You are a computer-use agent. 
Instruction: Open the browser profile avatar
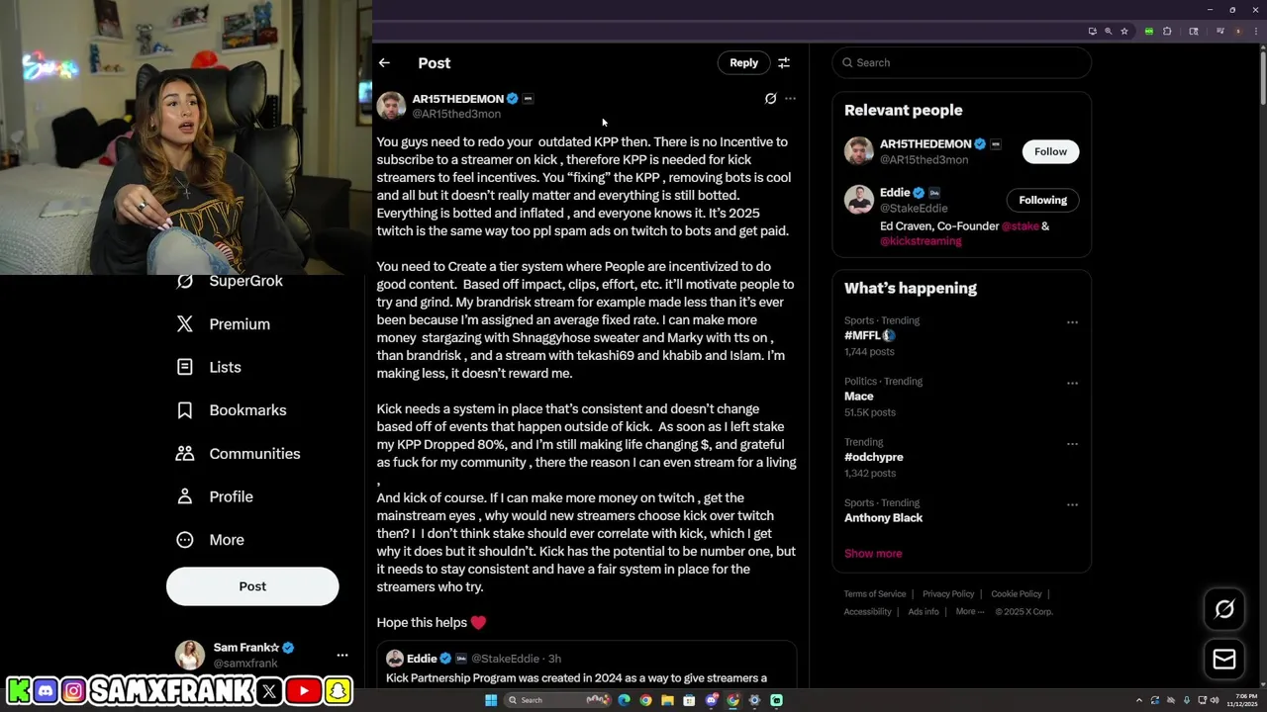pyautogui.click(x=1238, y=31)
